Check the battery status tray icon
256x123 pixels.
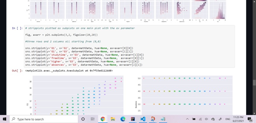point(194,119)
